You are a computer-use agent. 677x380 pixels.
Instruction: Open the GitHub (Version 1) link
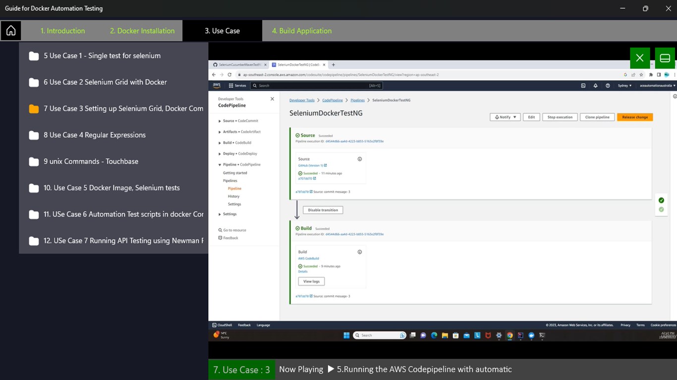(312, 165)
